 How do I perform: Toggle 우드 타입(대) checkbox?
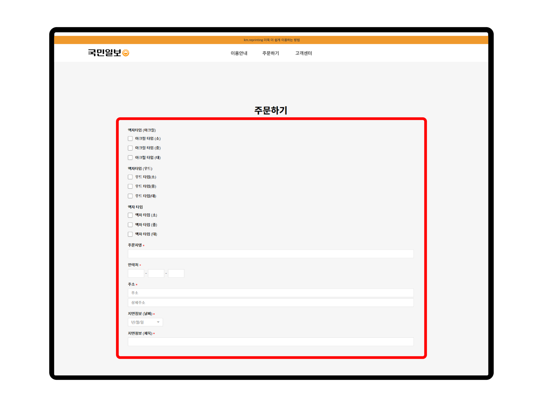130,196
